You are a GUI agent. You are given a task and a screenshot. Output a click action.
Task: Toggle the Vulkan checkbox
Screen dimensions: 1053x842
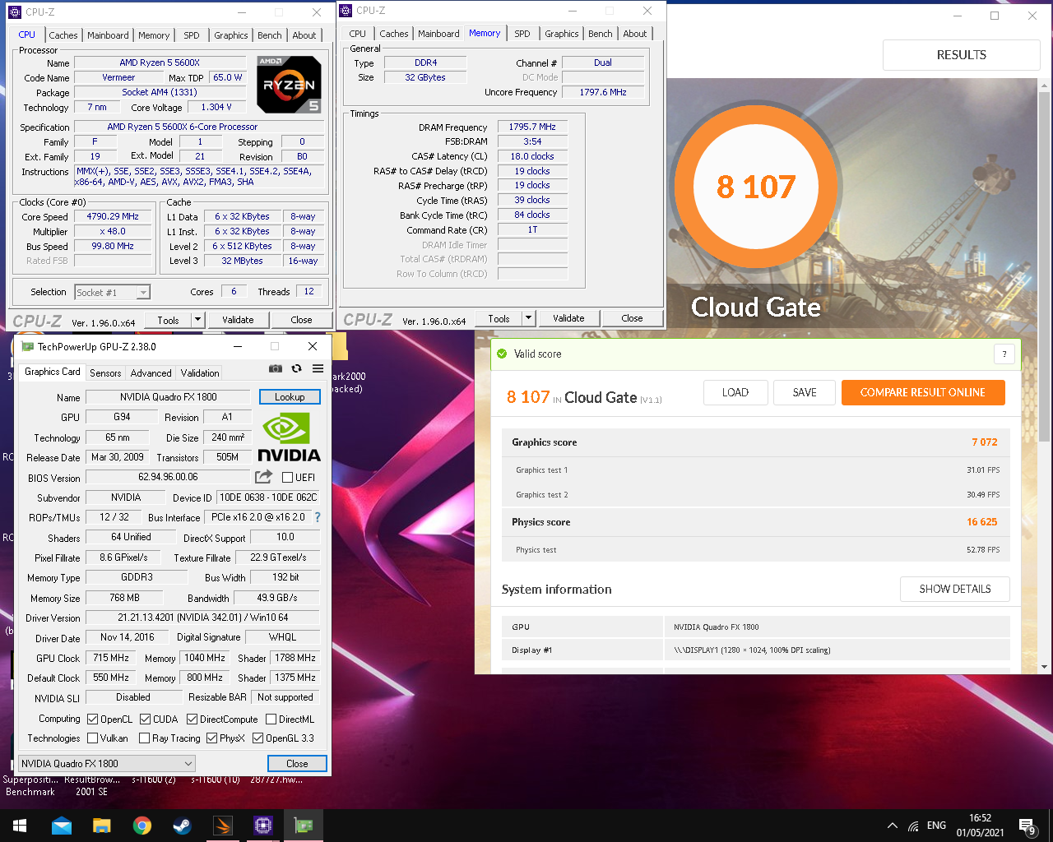[92, 738]
